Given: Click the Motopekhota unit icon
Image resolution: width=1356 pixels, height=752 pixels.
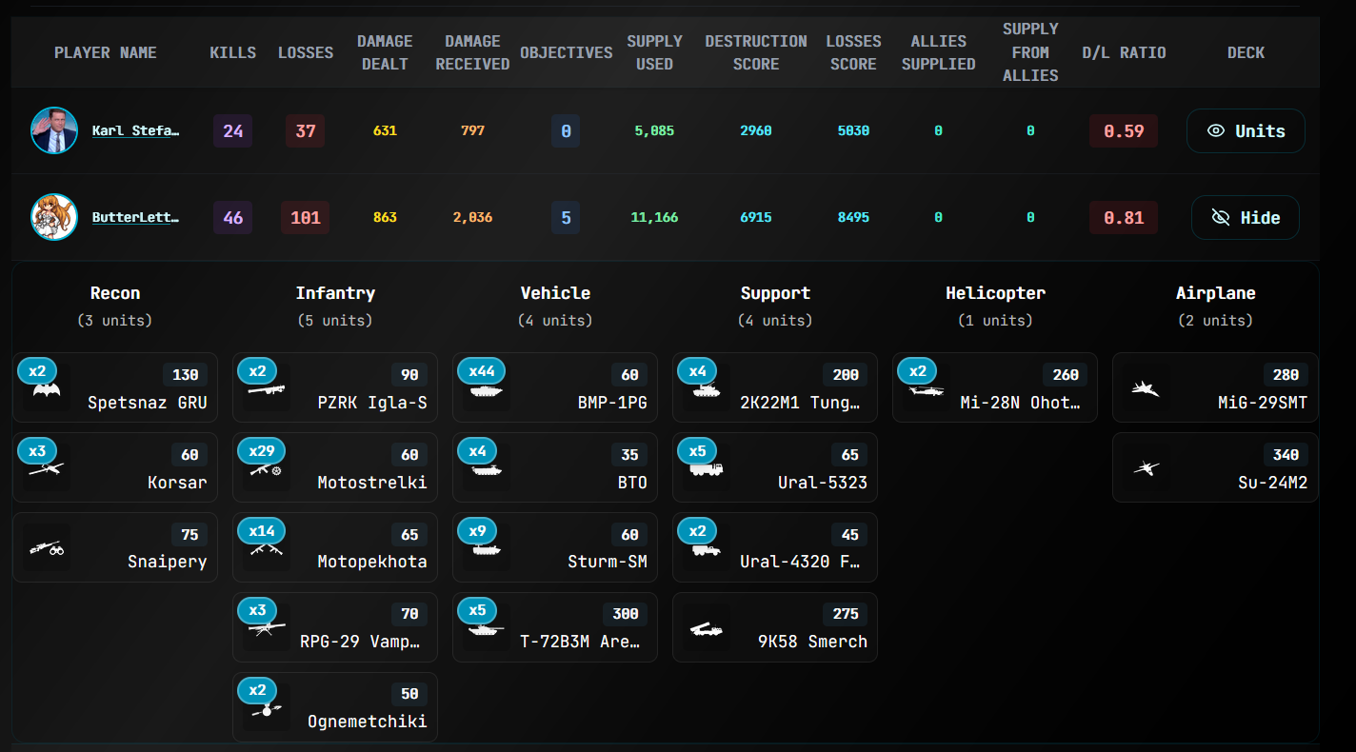Looking at the screenshot, I should 267,549.
